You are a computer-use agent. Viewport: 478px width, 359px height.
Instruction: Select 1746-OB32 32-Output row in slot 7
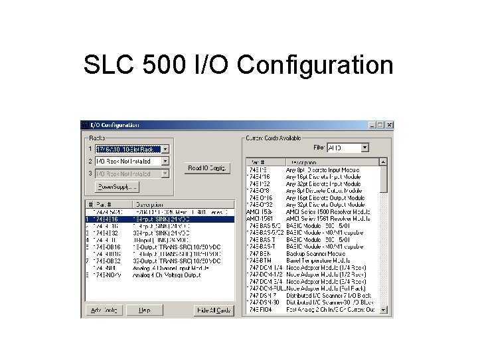click(x=160, y=261)
